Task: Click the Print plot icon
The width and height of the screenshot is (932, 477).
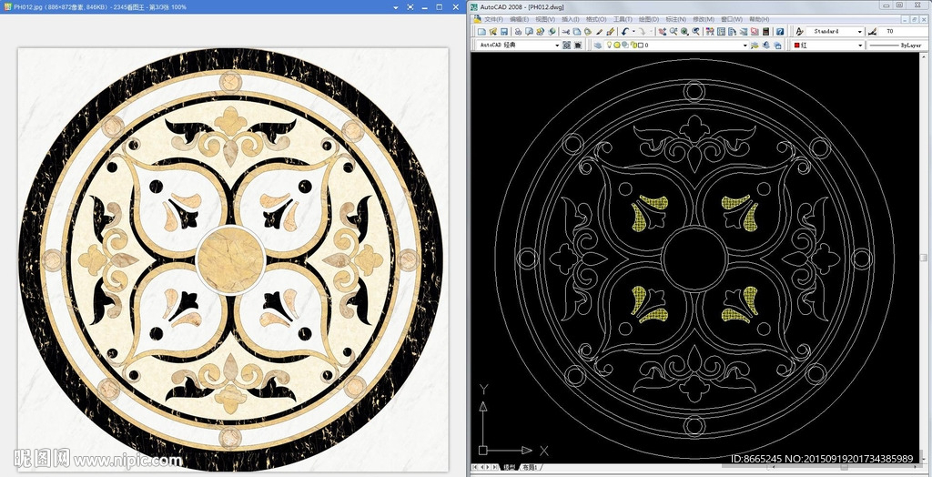Action: point(516,32)
